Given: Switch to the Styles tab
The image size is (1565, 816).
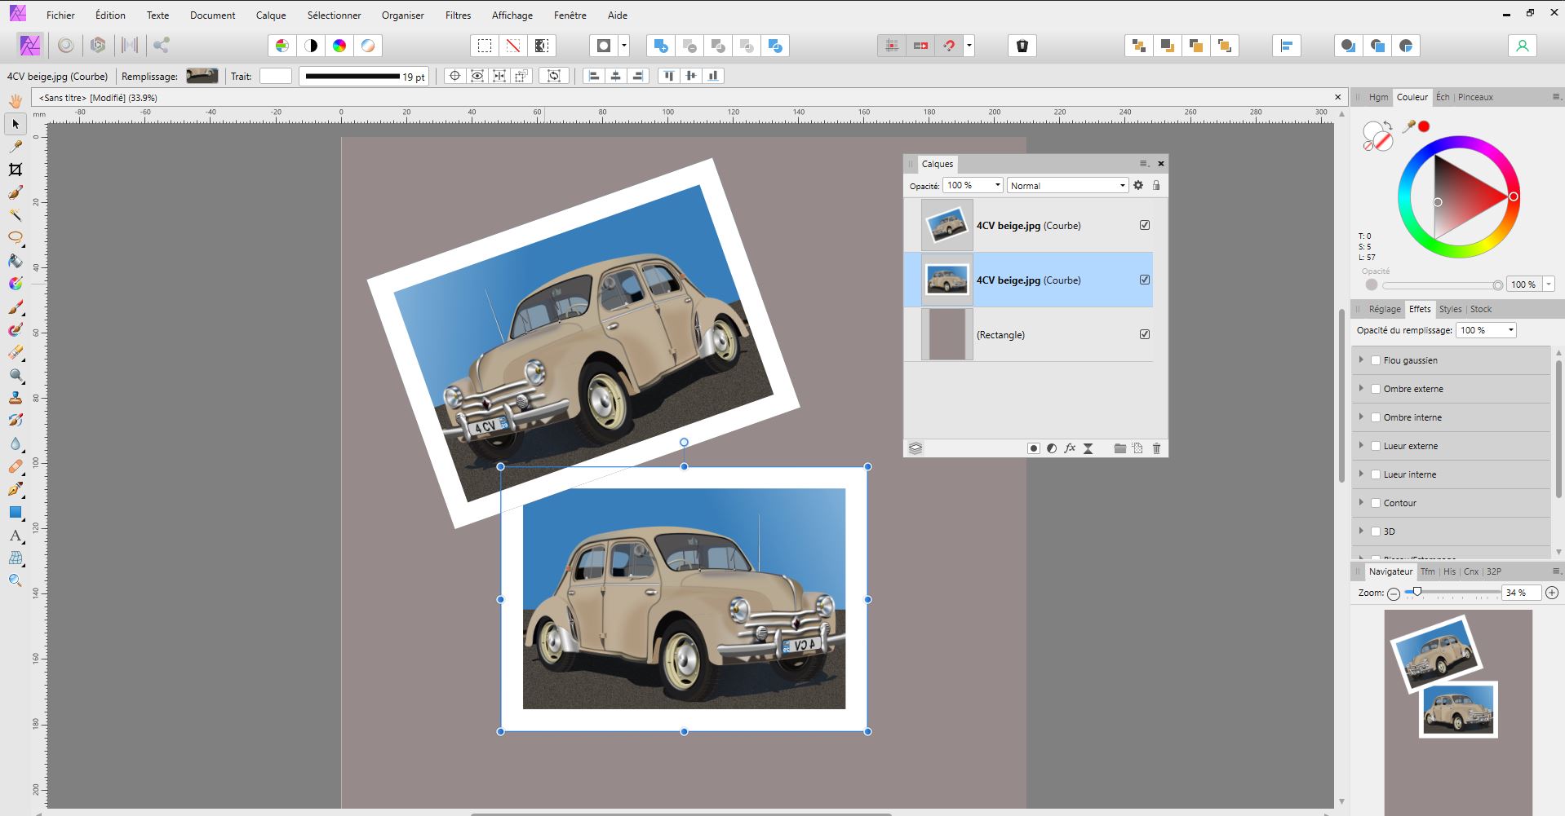Looking at the screenshot, I should coord(1450,309).
